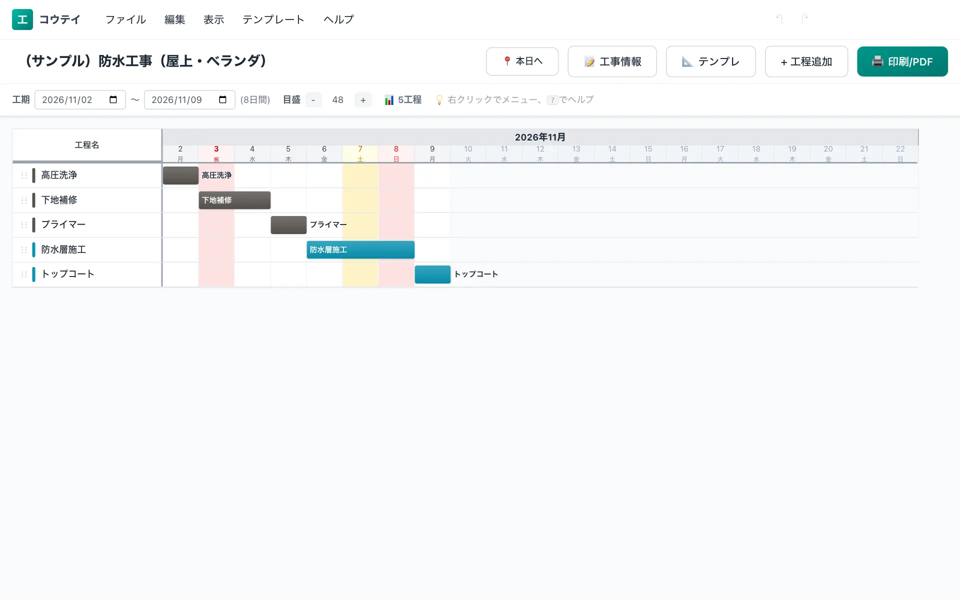Click the blue color marker of 防水層施工
The height and width of the screenshot is (600, 960).
pyautogui.click(x=33, y=249)
